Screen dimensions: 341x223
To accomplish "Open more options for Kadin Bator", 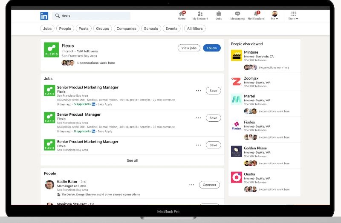I will tap(192, 185).
